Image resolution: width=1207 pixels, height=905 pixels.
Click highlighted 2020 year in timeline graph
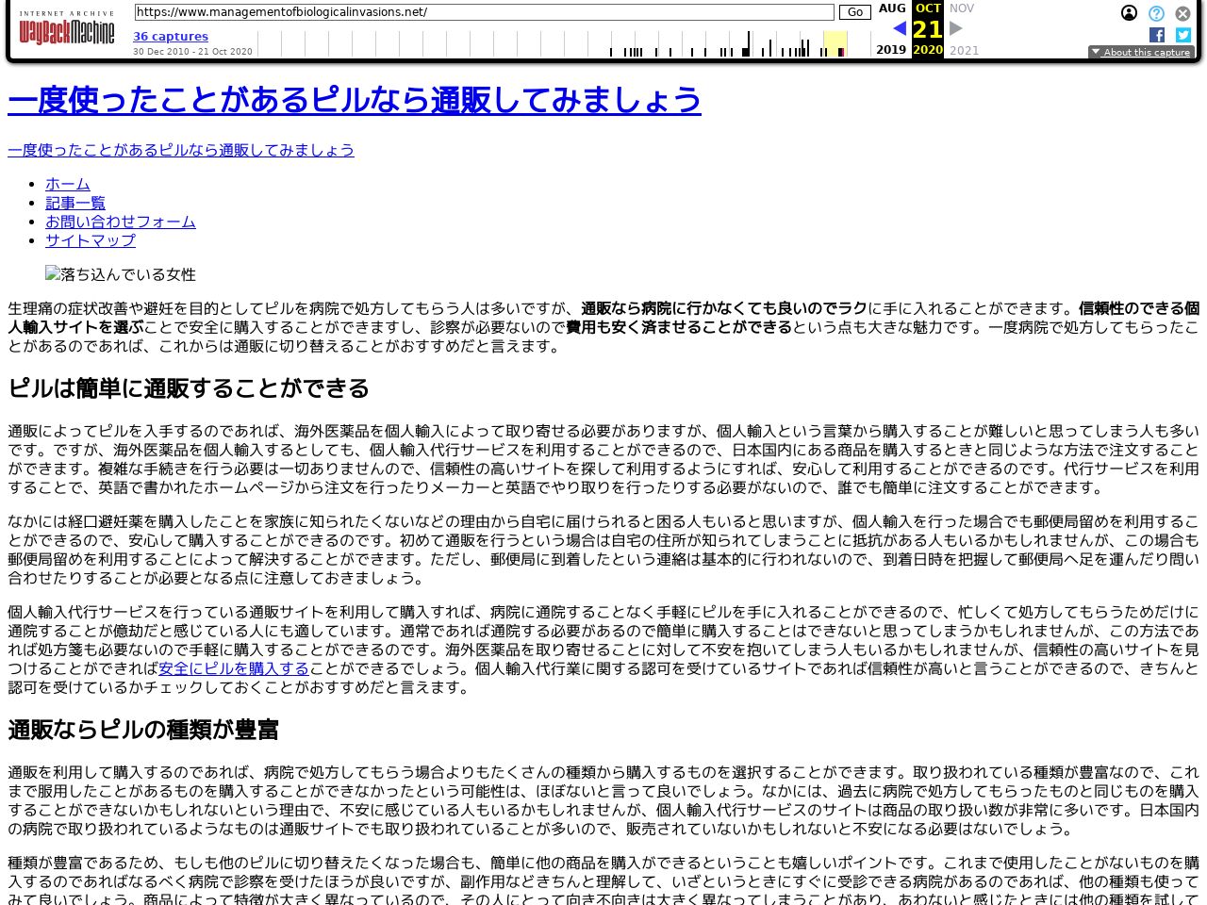(835, 43)
